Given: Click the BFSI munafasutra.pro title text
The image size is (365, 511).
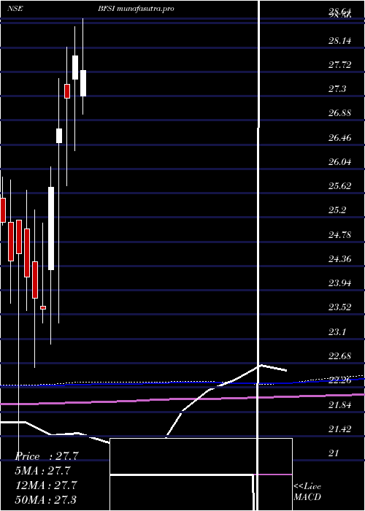Looking at the screenshot, I should (x=136, y=9).
